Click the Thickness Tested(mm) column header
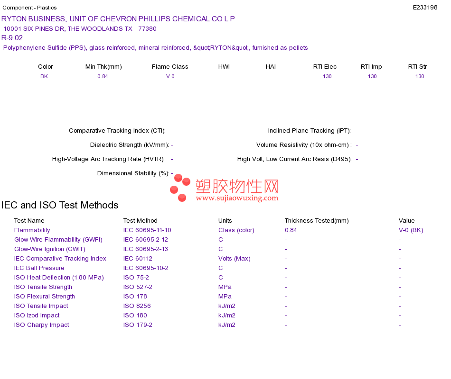The image size is (451, 379). tap(317, 220)
